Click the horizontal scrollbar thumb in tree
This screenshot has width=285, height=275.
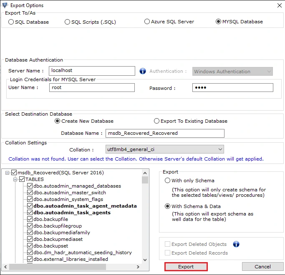(58, 267)
